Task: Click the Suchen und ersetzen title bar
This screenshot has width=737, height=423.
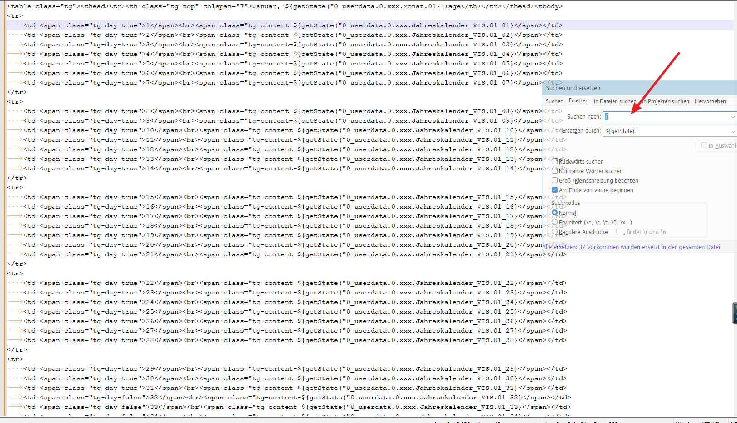Action: 636,88
